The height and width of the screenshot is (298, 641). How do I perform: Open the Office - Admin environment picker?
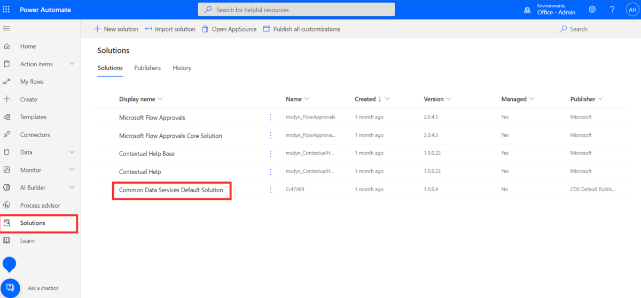(x=557, y=12)
